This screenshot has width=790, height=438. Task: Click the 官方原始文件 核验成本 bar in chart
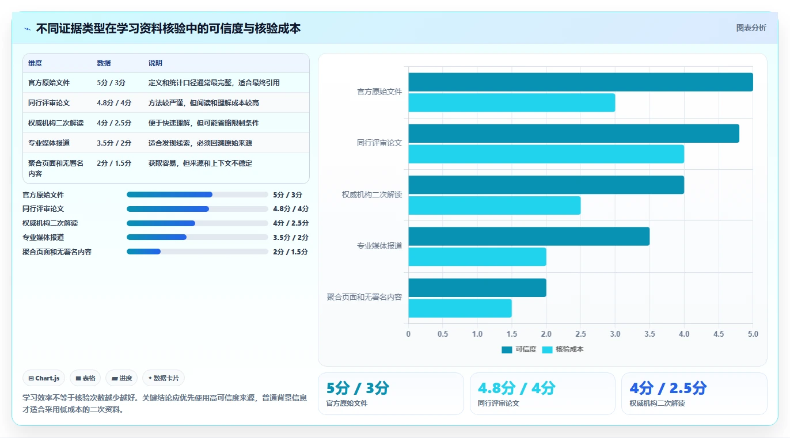[512, 102]
